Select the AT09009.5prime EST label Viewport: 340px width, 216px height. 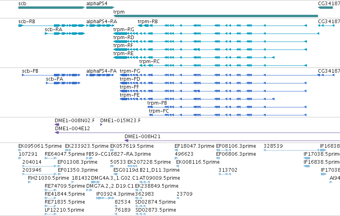[159, 178]
